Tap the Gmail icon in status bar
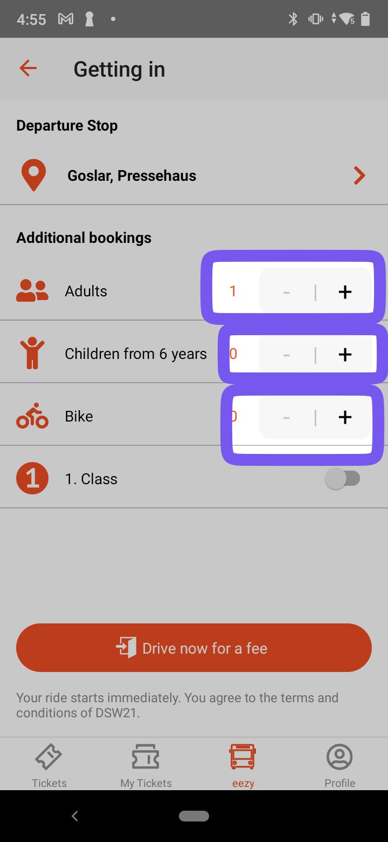This screenshot has width=388, height=842. point(66,19)
